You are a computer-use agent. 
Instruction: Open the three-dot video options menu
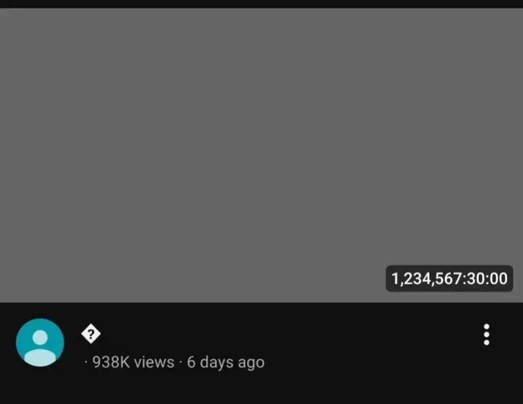[x=486, y=335]
